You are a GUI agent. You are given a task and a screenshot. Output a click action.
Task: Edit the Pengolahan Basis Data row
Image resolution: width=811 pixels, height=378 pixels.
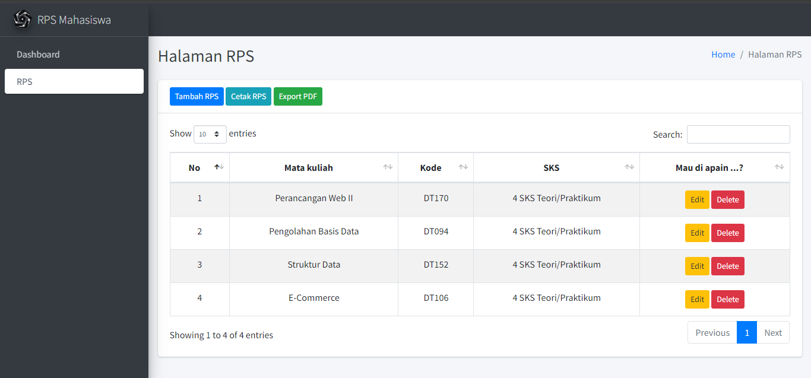(698, 233)
